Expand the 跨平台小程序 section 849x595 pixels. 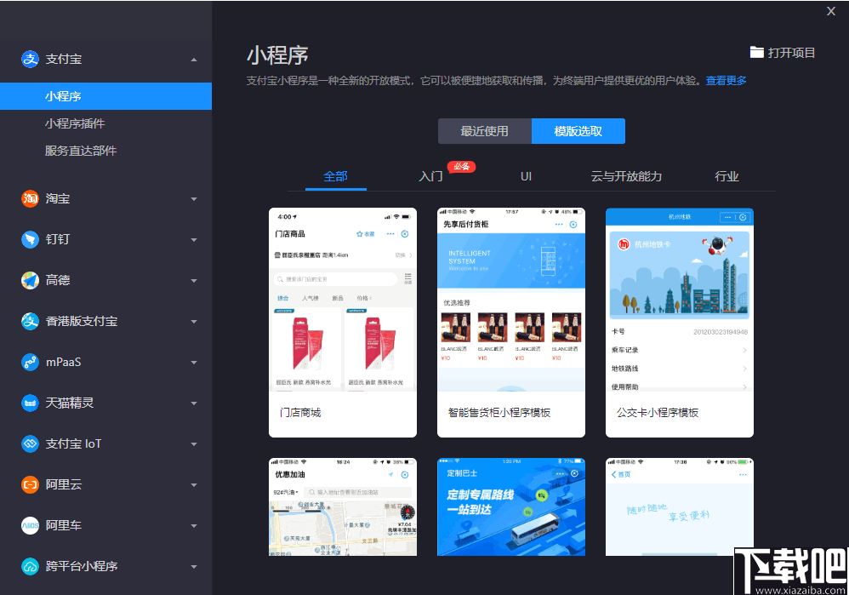point(194,566)
